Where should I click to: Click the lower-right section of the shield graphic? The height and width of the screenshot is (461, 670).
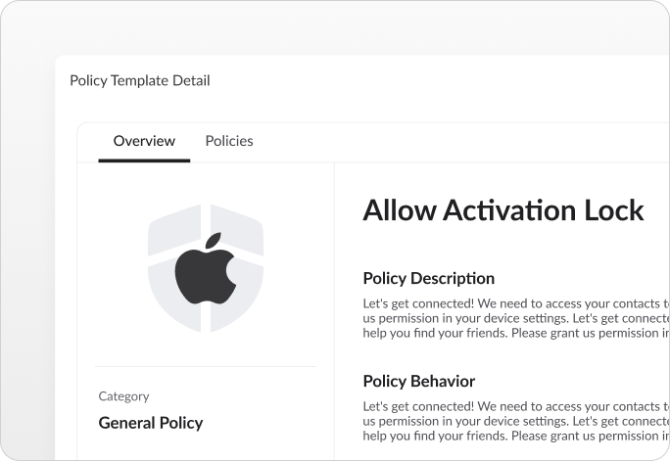click(236, 295)
